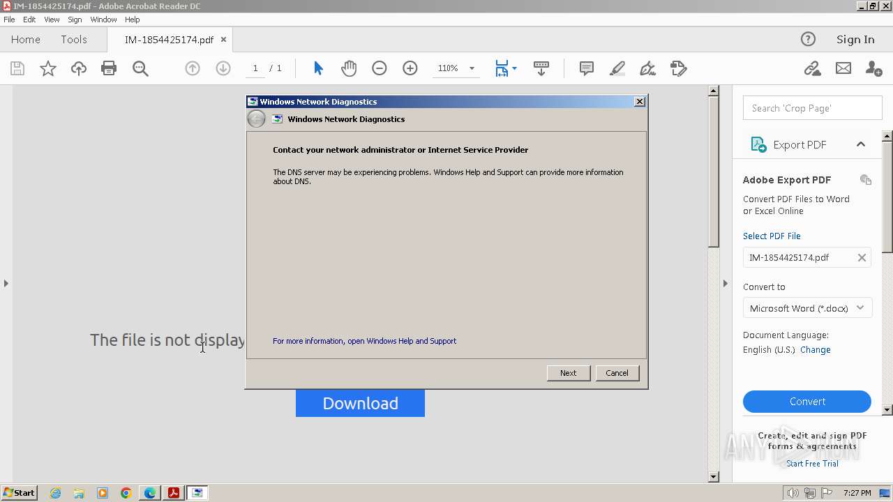Image resolution: width=893 pixels, height=502 pixels.
Task: Click the Start Free Trial link
Action: tap(812, 464)
